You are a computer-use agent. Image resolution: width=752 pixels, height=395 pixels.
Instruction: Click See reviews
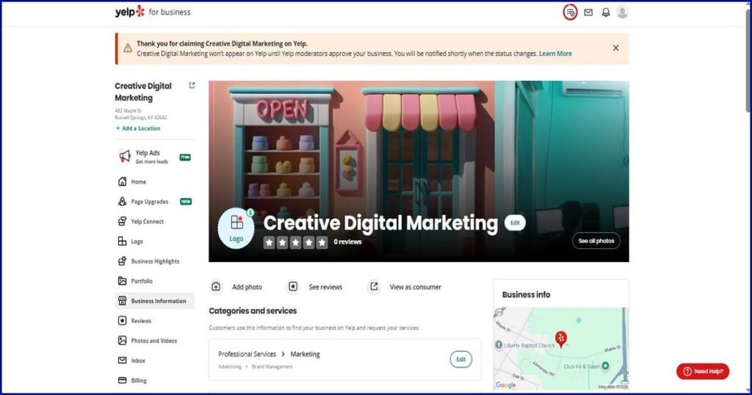tap(325, 287)
